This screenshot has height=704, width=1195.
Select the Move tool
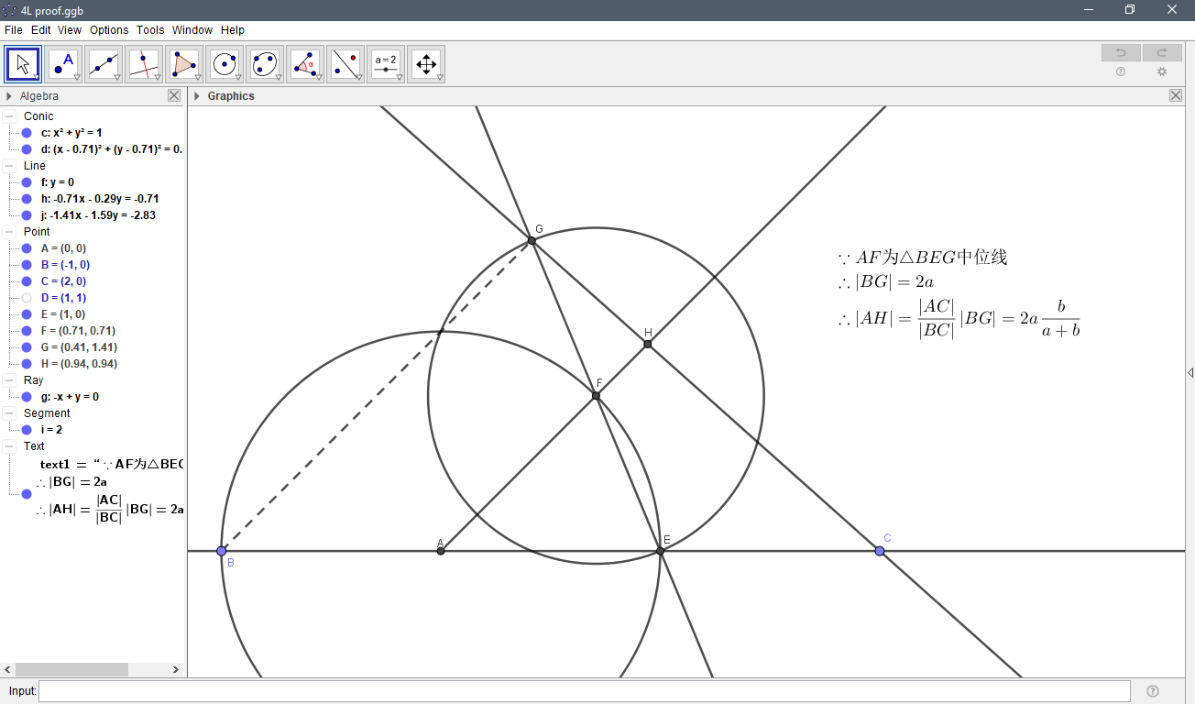tap(22, 63)
